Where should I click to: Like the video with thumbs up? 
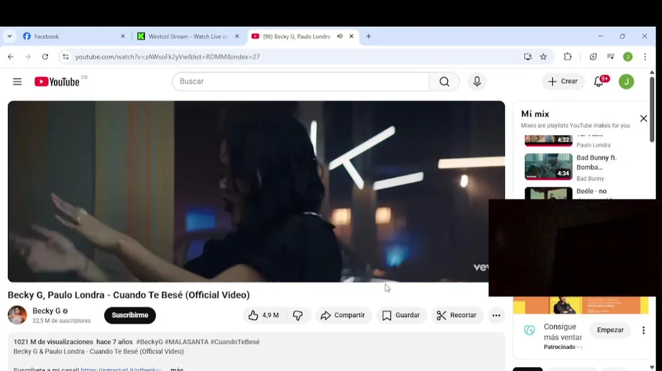point(263,315)
